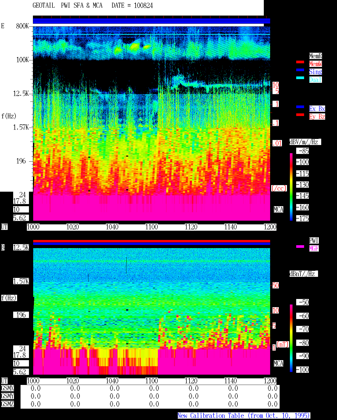
Task: Click the Dual legend label
Action: [x=315, y=80]
